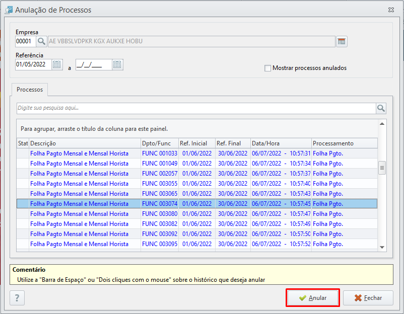Image resolution: width=404 pixels, height=314 pixels.
Task: Open the calendar for start Referência date
Action: tap(57, 64)
